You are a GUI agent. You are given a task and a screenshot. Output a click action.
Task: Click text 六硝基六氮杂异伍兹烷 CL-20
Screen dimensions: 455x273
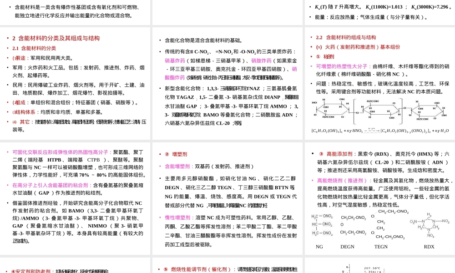(198, 123)
